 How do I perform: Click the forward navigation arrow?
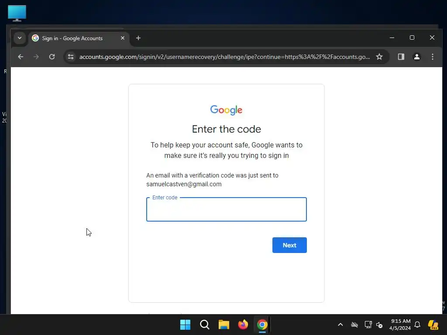[36, 57]
